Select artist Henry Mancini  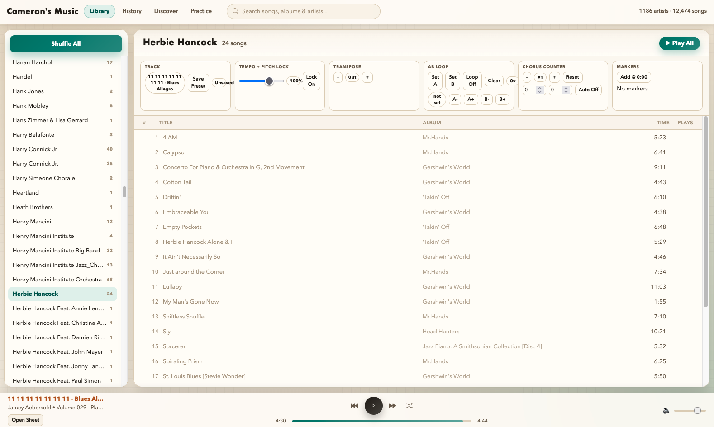[x=62, y=222]
